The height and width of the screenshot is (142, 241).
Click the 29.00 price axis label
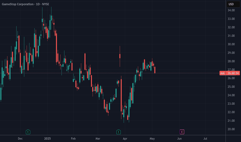tap(231, 53)
